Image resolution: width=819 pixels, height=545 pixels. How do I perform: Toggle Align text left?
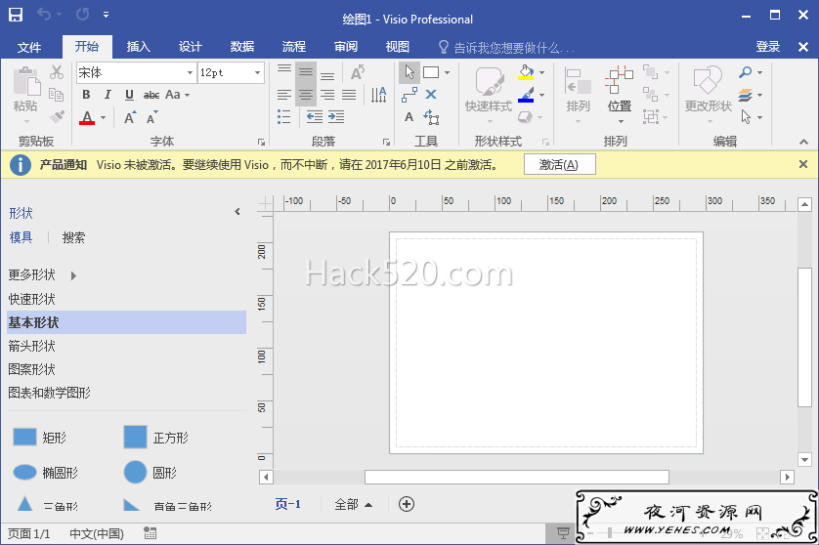(284, 95)
